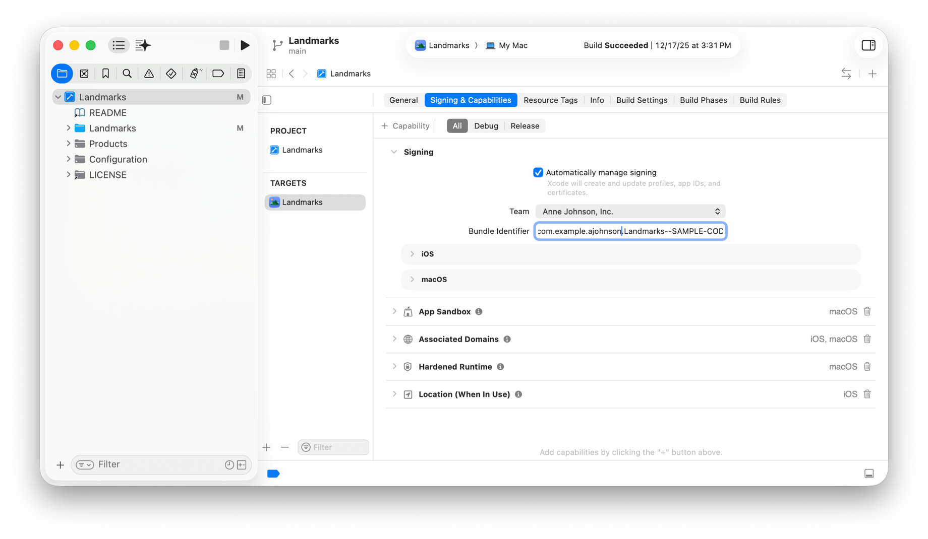The image size is (928, 539).
Task: Open the coding assistant sparkle icon
Action: (143, 45)
